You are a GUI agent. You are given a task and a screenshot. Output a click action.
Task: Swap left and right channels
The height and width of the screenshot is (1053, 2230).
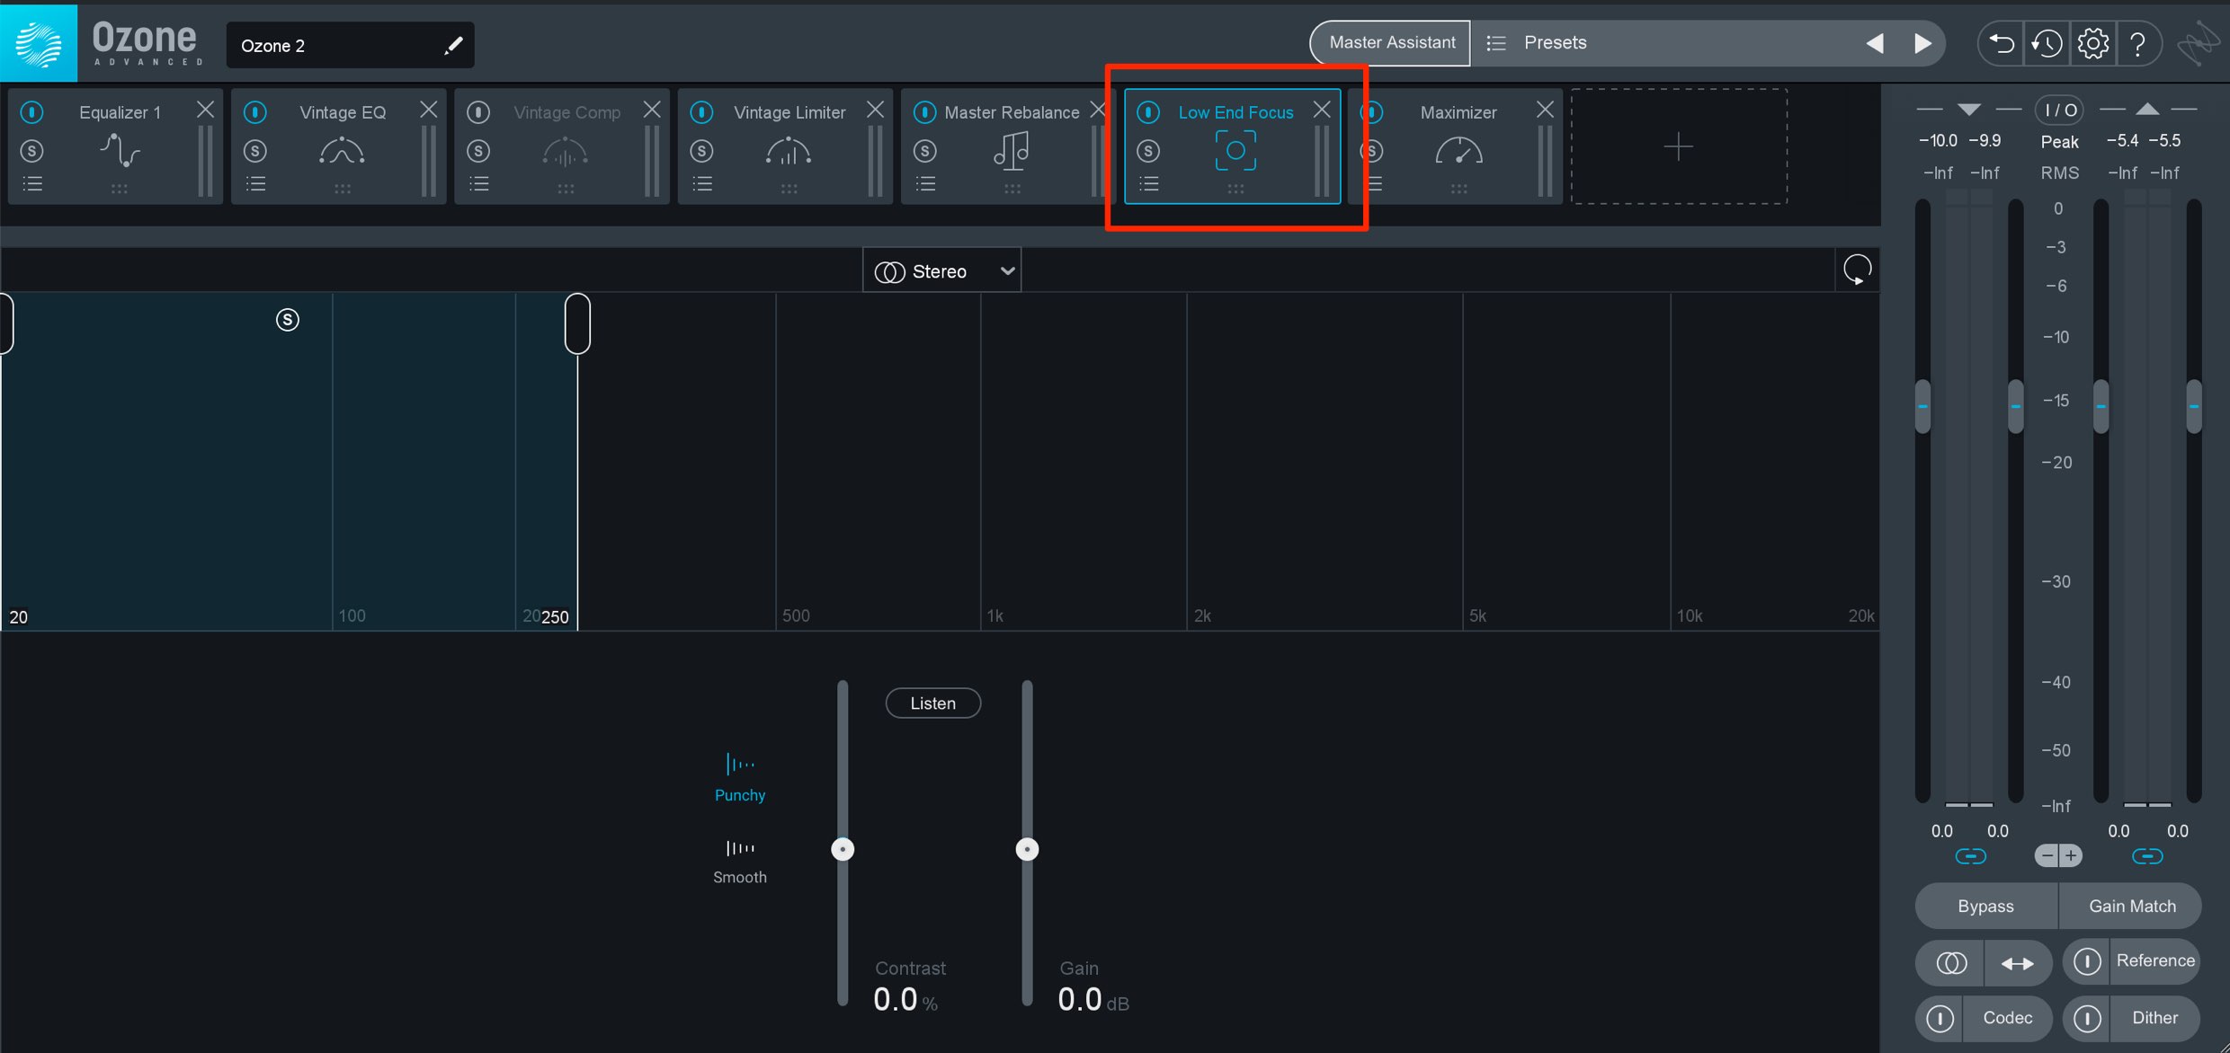coord(2018,963)
